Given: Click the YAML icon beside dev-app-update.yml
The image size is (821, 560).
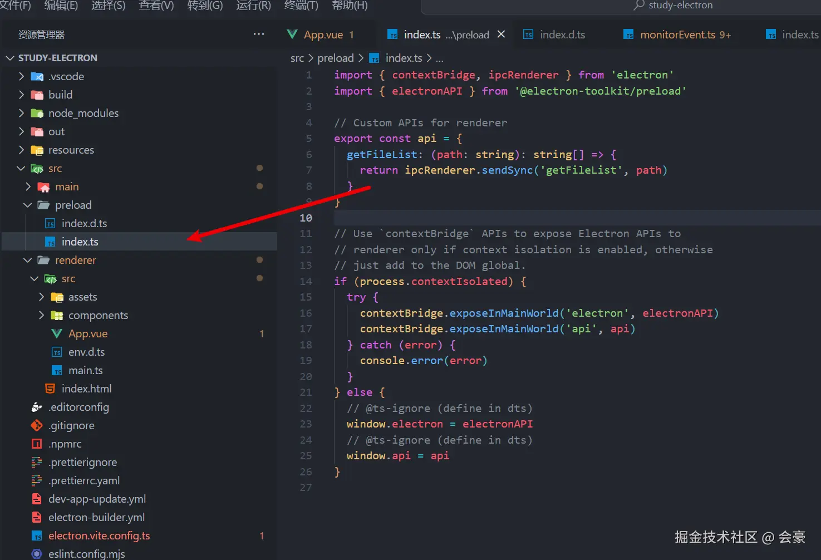Looking at the screenshot, I should coord(37,499).
